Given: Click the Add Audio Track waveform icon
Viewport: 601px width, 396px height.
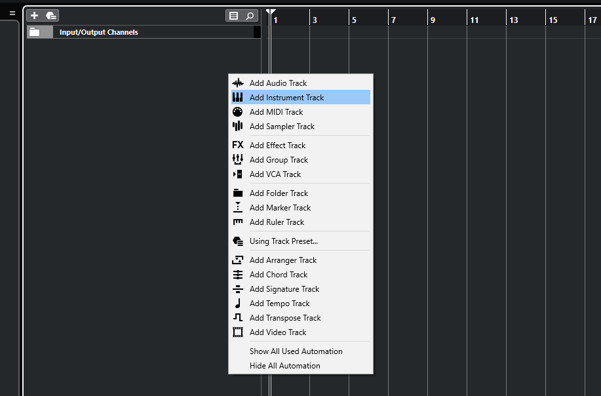Looking at the screenshot, I should pyautogui.click(x=237, y=83).
